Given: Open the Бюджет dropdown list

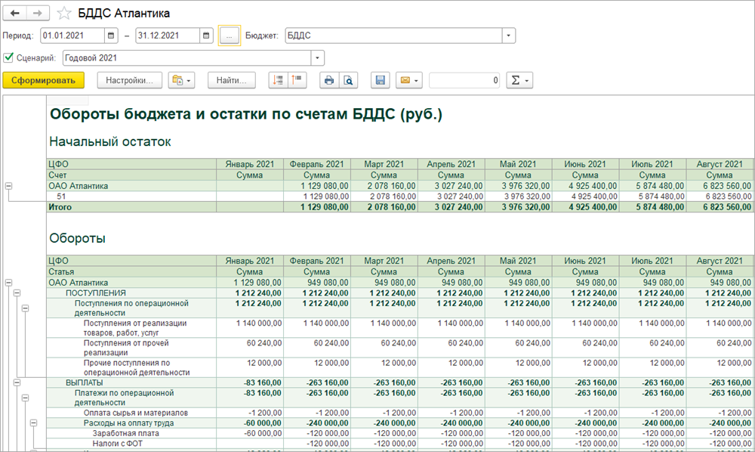Looking at the screenshot, I should pyautogui.click(x=509, y=36).
